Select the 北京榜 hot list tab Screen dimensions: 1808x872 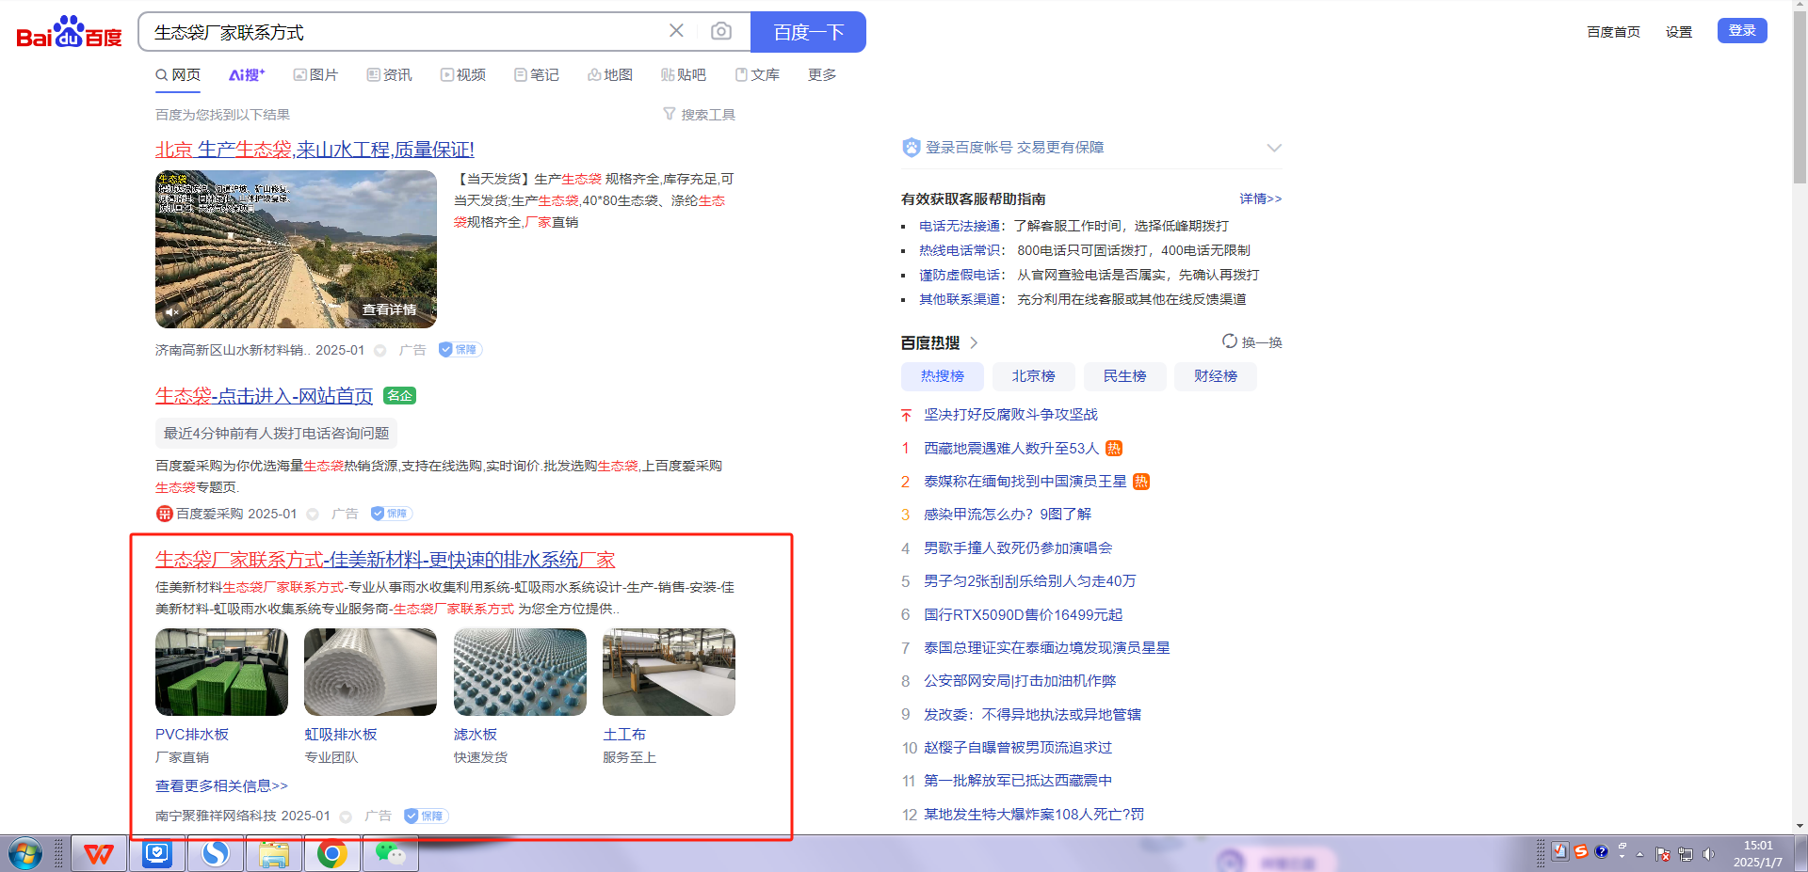pyautogui.click(x=1033, y=376)
